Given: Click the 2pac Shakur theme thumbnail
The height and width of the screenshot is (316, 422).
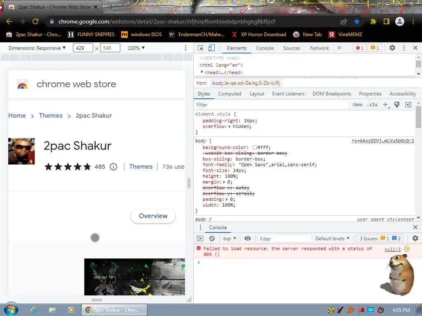Looking at the screenshot, I should [x=21, y=151].
